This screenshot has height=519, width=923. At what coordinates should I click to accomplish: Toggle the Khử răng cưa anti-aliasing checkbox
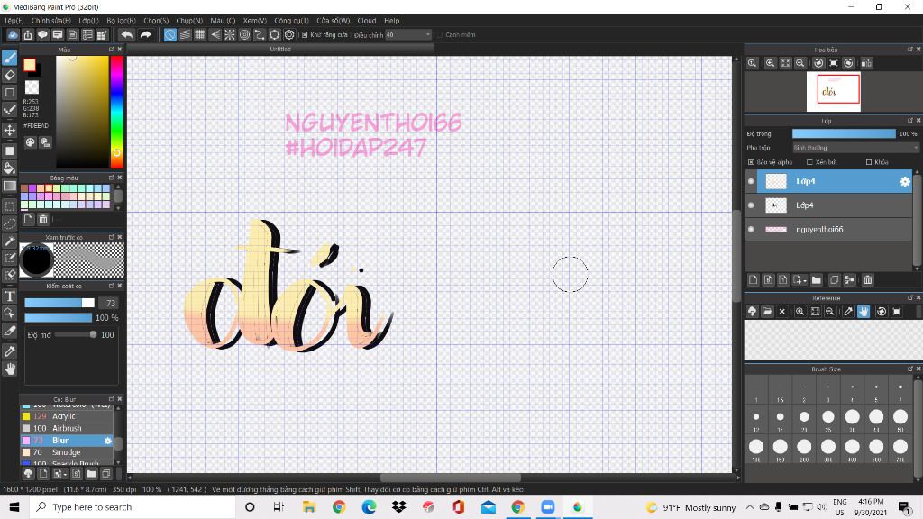[305, 35]
